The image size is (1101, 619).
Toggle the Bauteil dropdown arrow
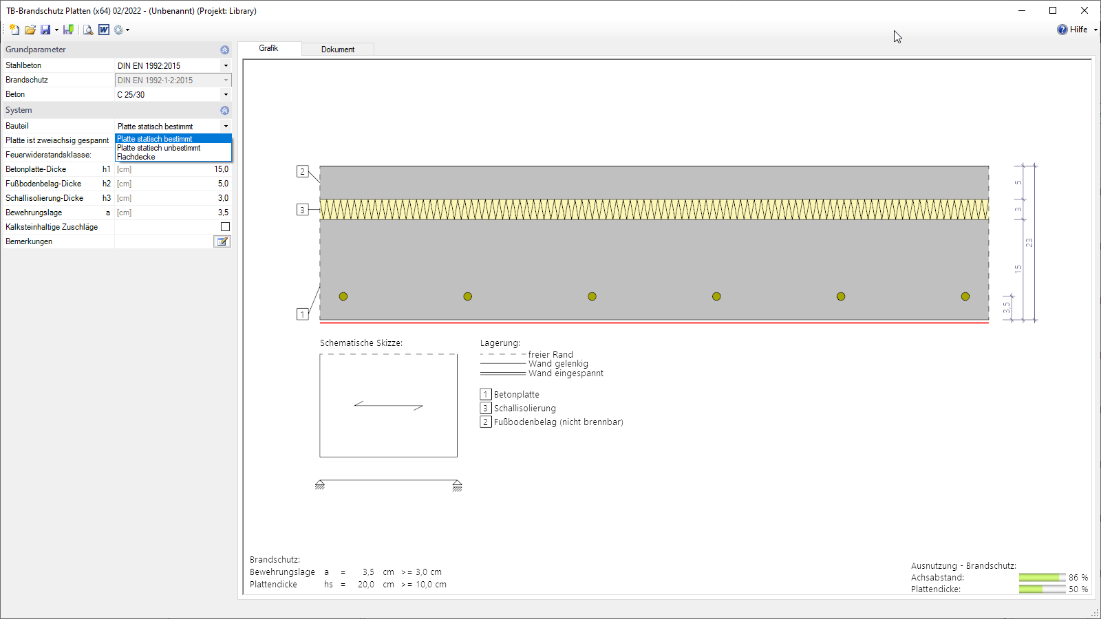(226, 126)
